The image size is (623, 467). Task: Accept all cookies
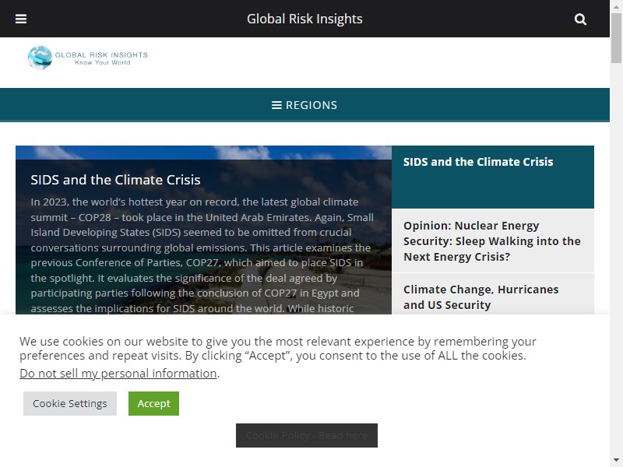click(153, 403)
